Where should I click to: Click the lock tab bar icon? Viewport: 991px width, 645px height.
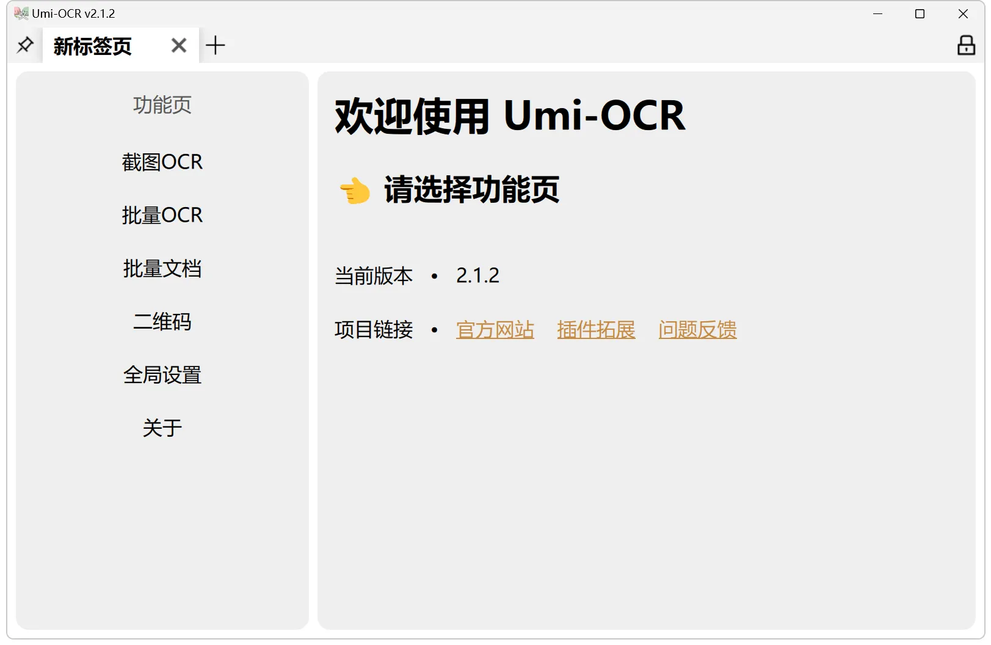click(x=965, y=45)
